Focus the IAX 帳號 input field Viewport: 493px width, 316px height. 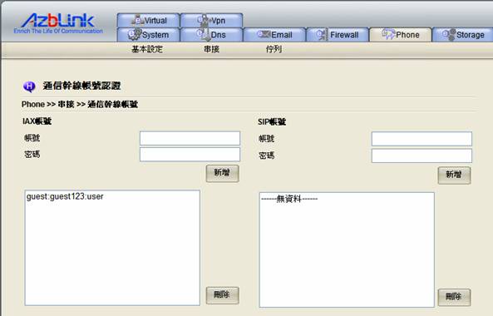(190, 138)
